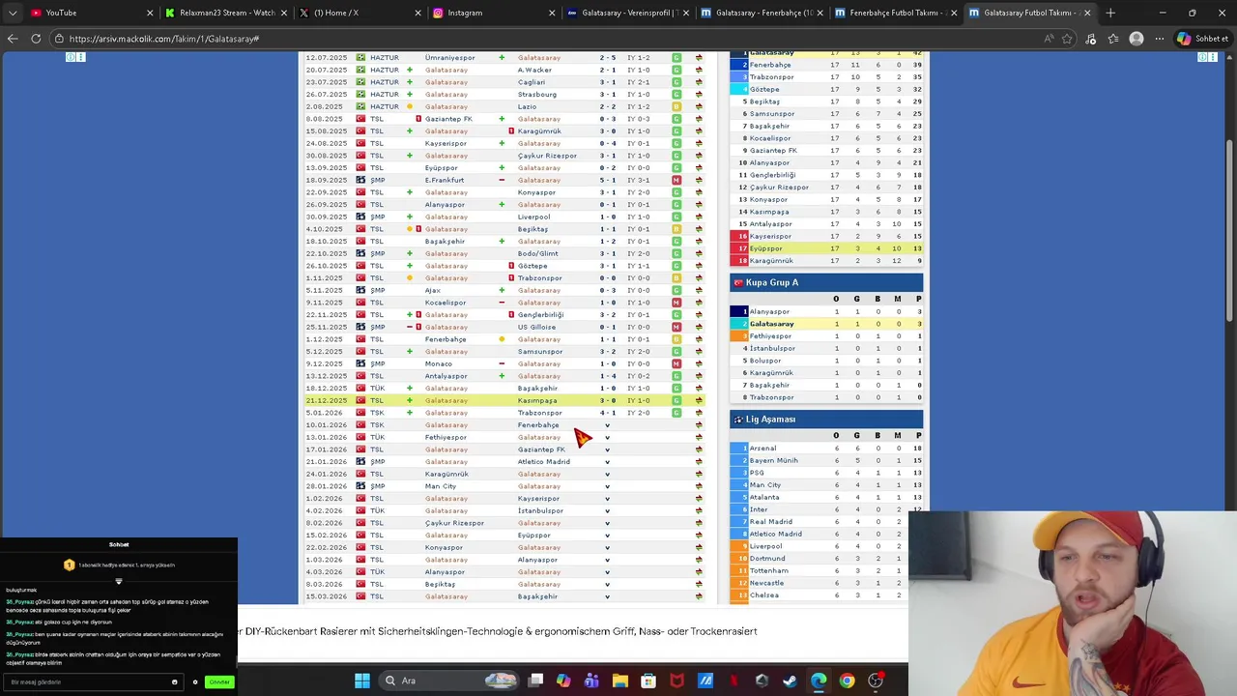This screenshot has width=1237, height=696.
Task: Click the IY 3-1 half-time score for E.Frankfurt
Action: 638,180
